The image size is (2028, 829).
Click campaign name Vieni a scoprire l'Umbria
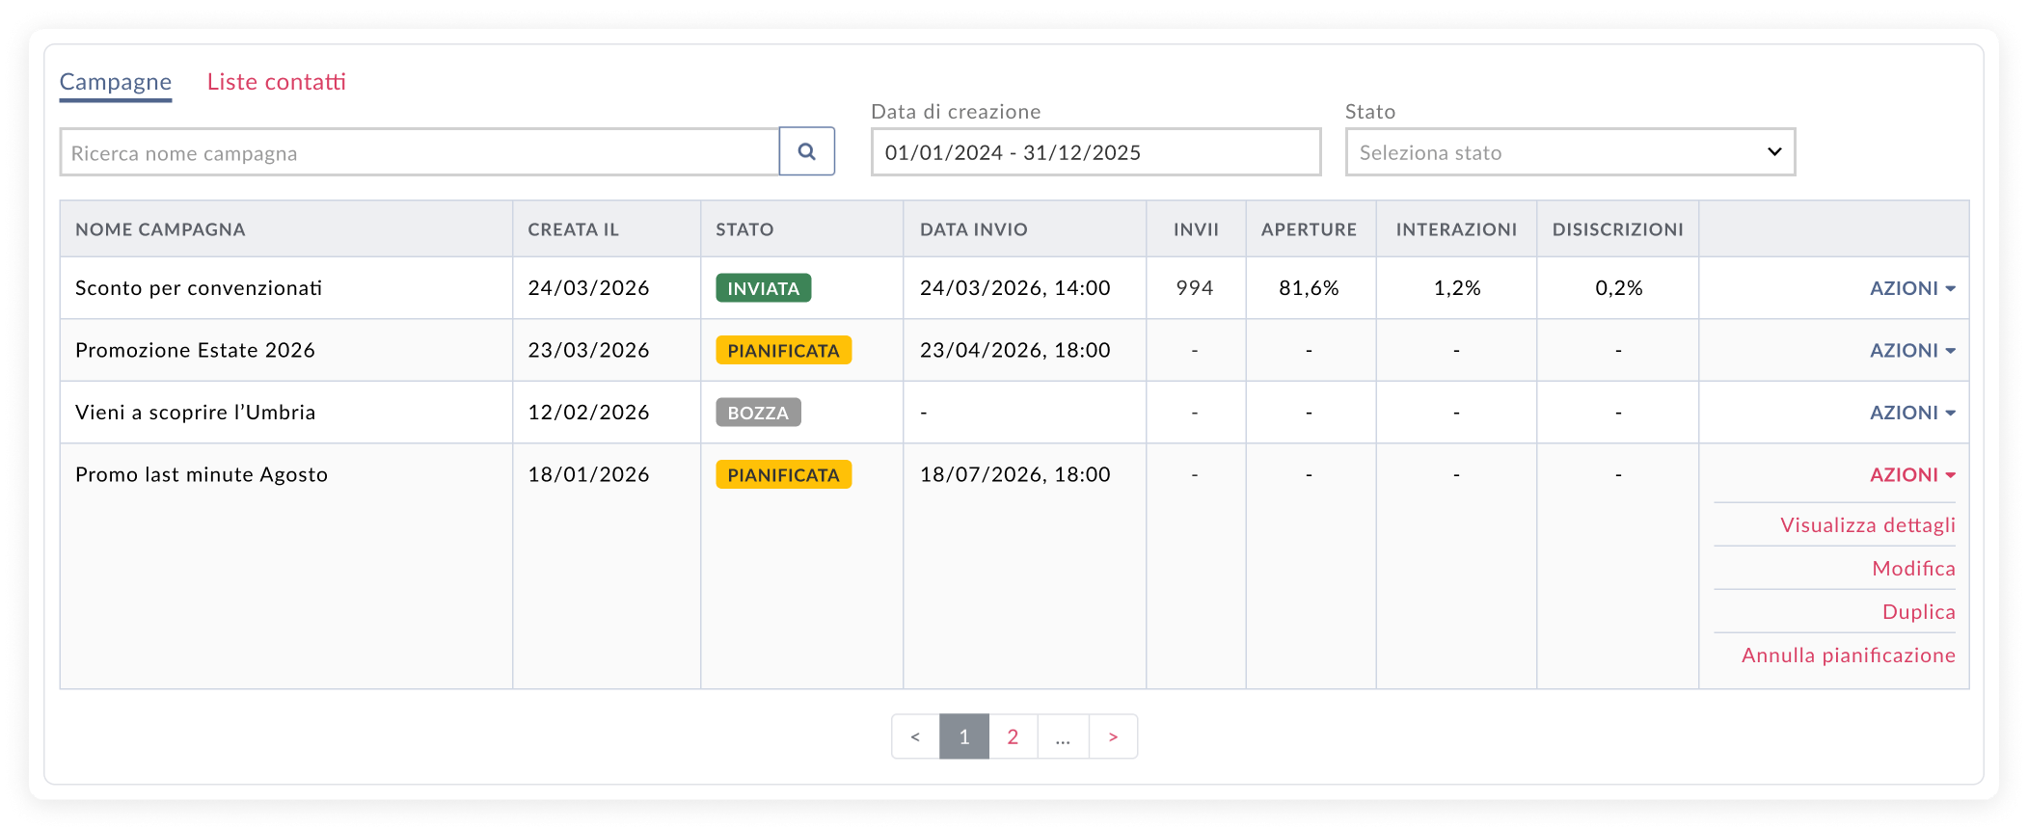[x=196, y=413]
